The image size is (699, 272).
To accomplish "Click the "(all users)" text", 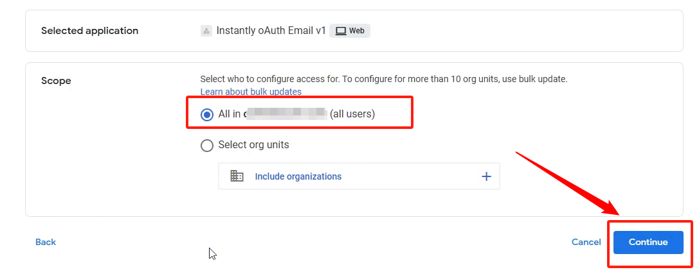I will (x=352, y=114).
